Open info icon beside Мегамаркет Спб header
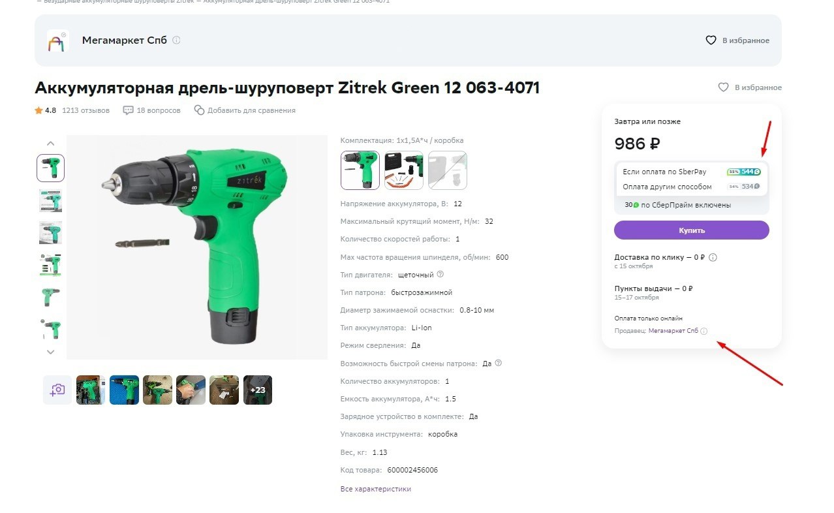The width and height of the screenshot is (834, 513). click(x=176, y=40)
